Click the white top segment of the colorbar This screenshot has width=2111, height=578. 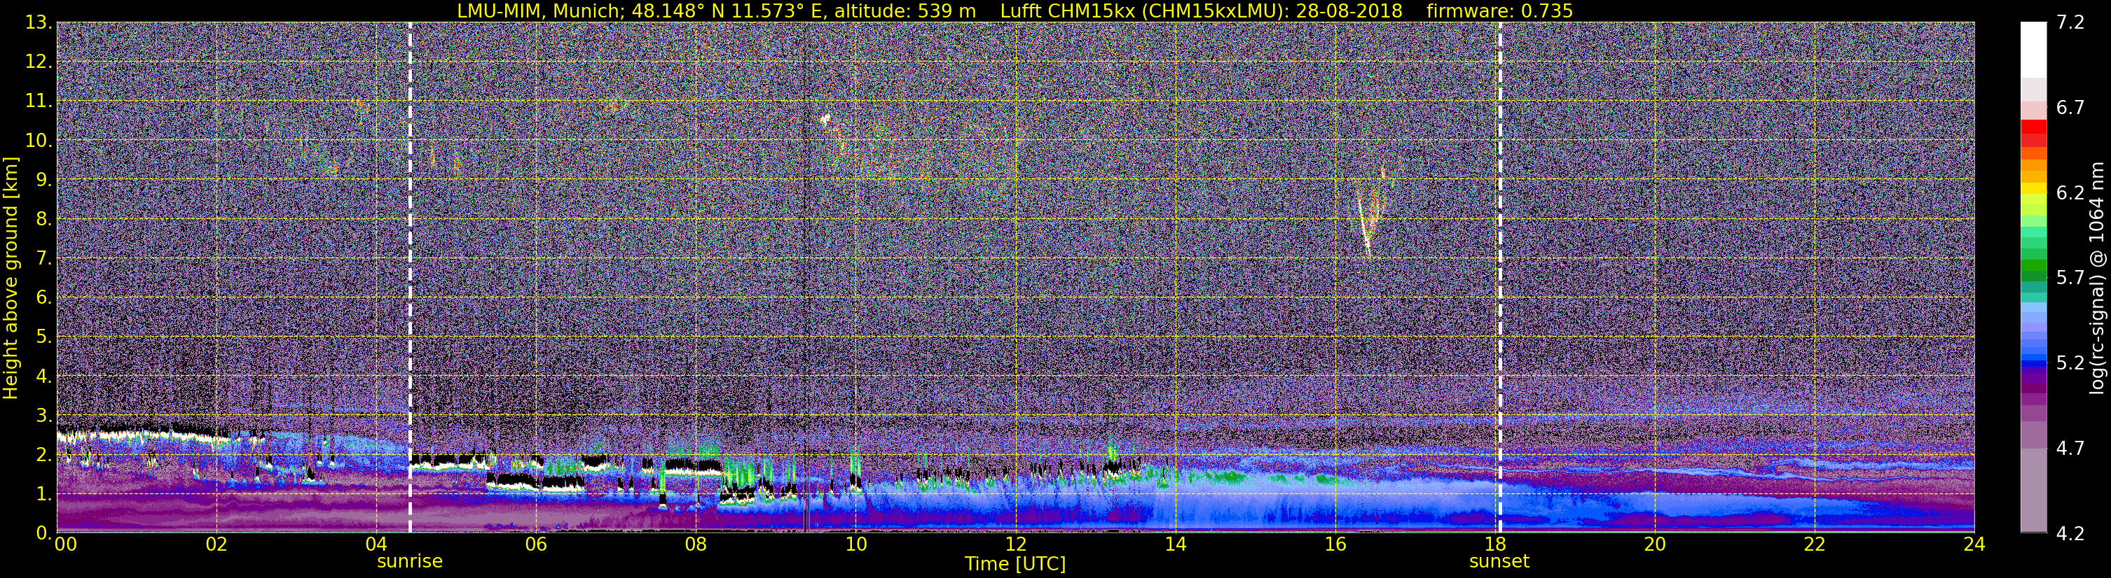pyautogui.click(x=2033, y=49)
